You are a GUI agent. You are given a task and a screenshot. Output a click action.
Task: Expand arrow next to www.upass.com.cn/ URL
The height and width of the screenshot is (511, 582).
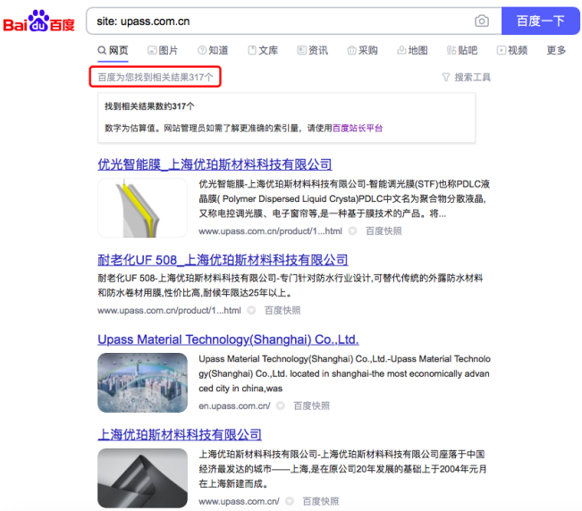[290, 501]
